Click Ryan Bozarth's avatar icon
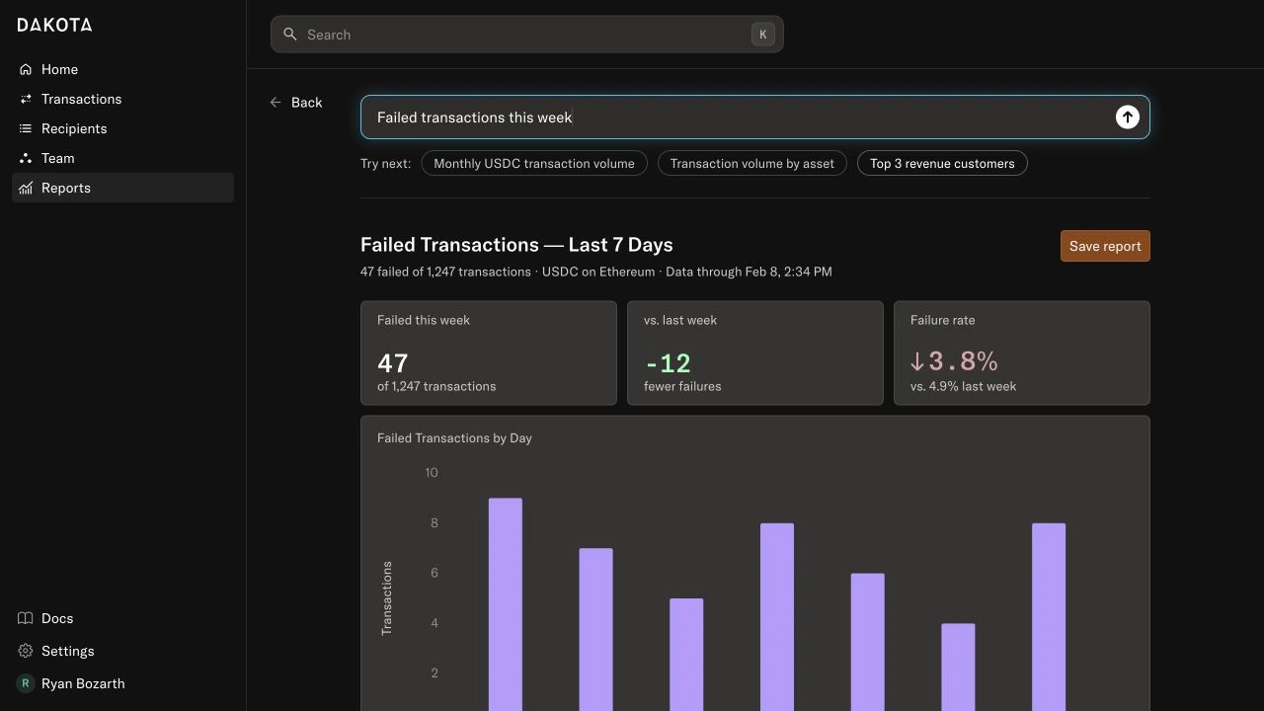Screen dimensions: 1264x711 26,683
